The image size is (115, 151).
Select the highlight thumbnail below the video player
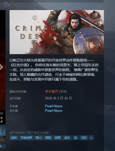click(x=3, y=134)
